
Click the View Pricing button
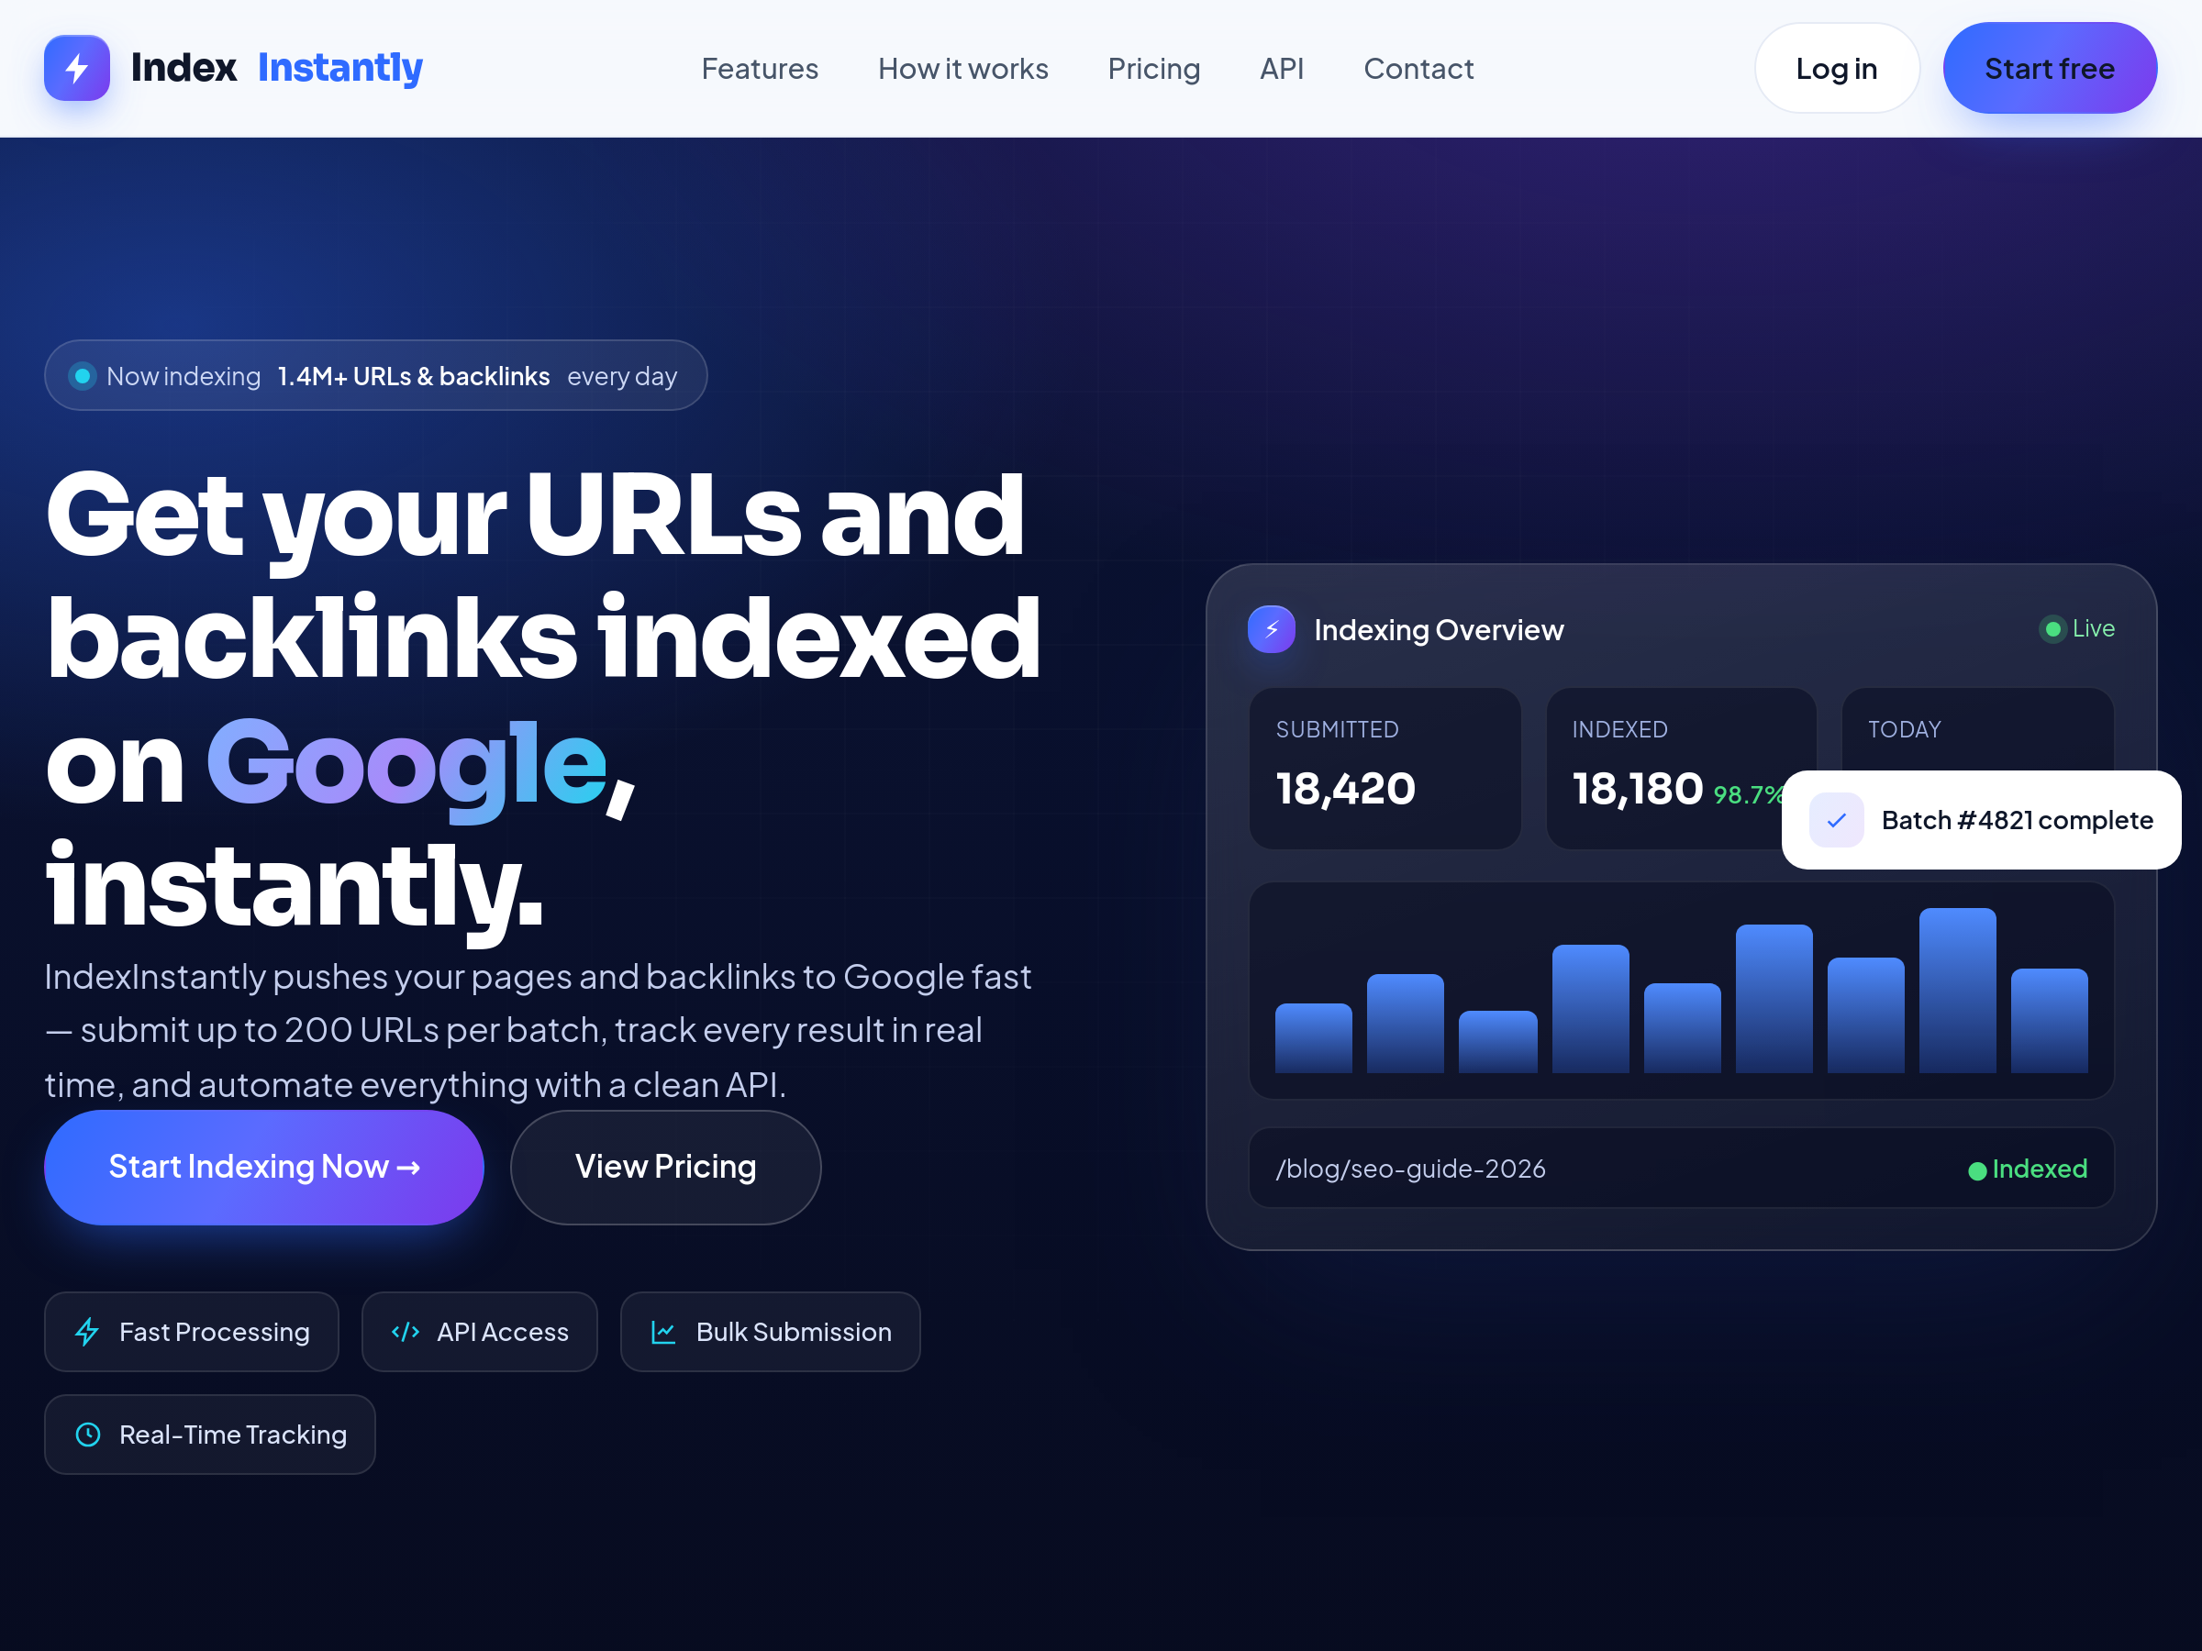665,1167
